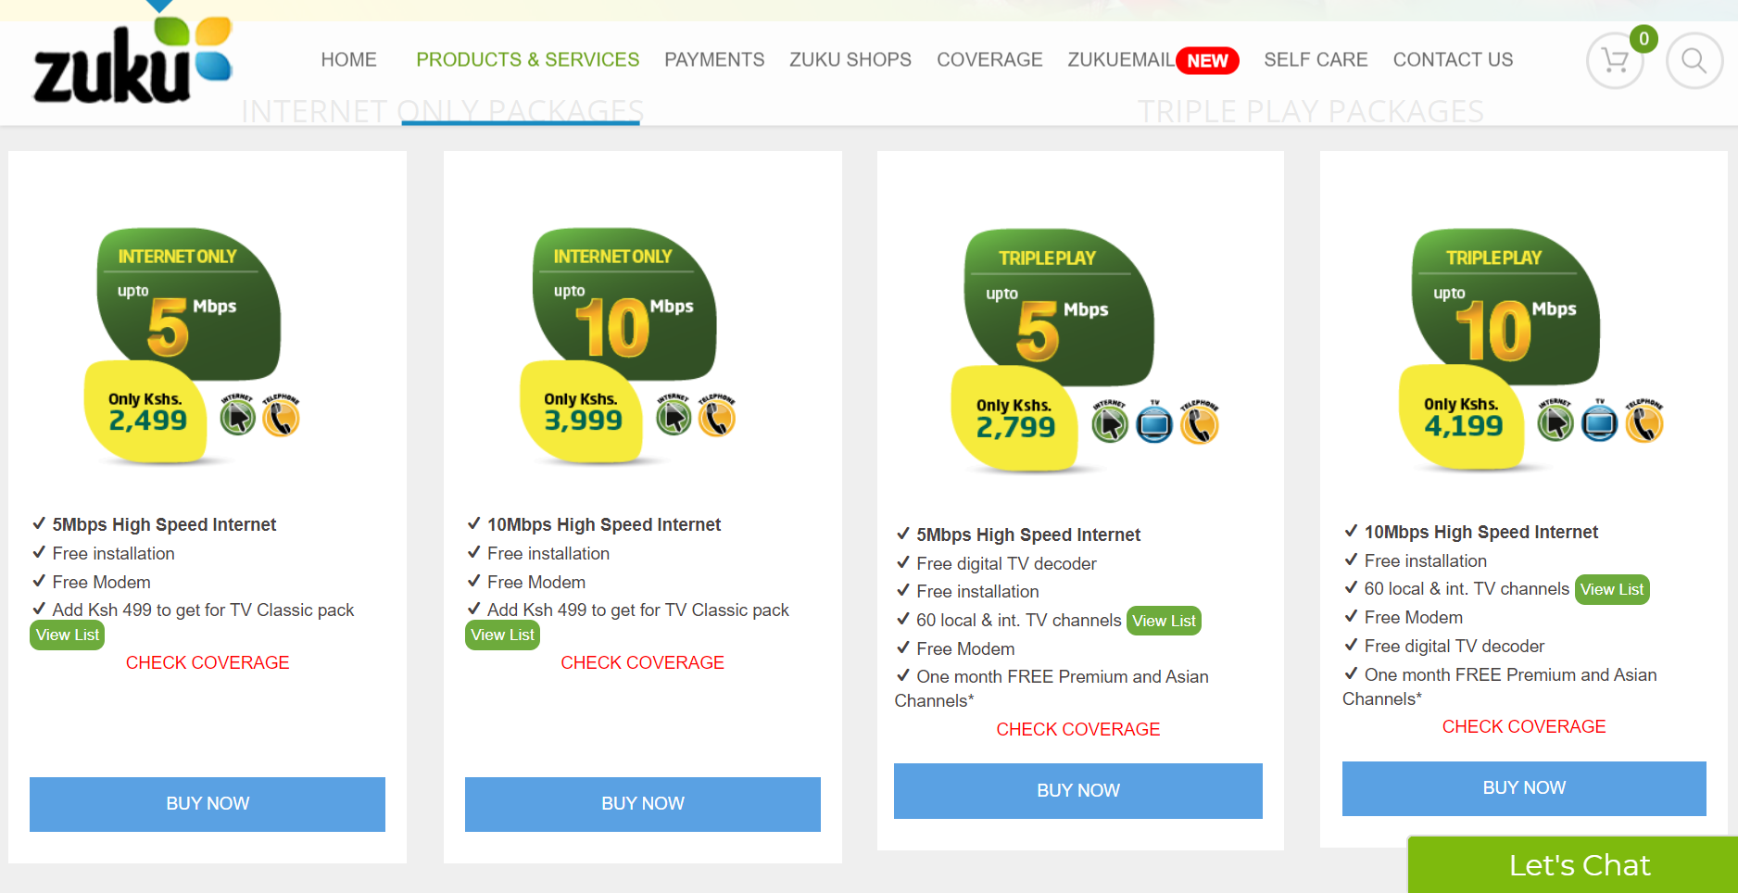Click the TV icon on 2,799 package

[1154, 423]
